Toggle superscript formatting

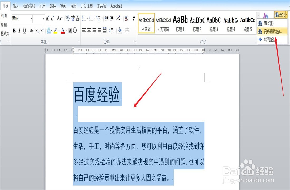42,31
